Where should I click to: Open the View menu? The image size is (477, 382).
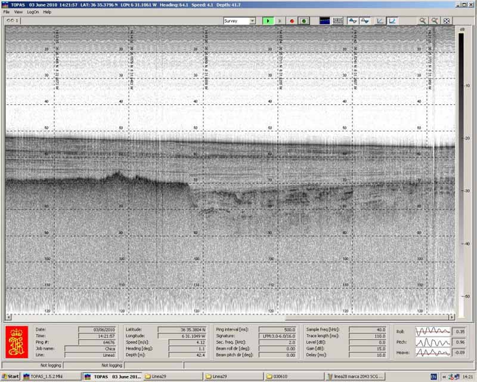tap(18, 12)
